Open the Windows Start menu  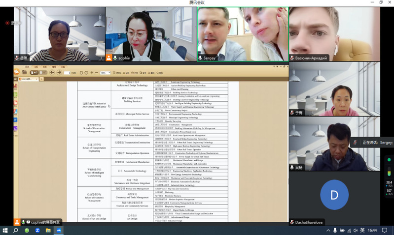[x=4, y=230]
